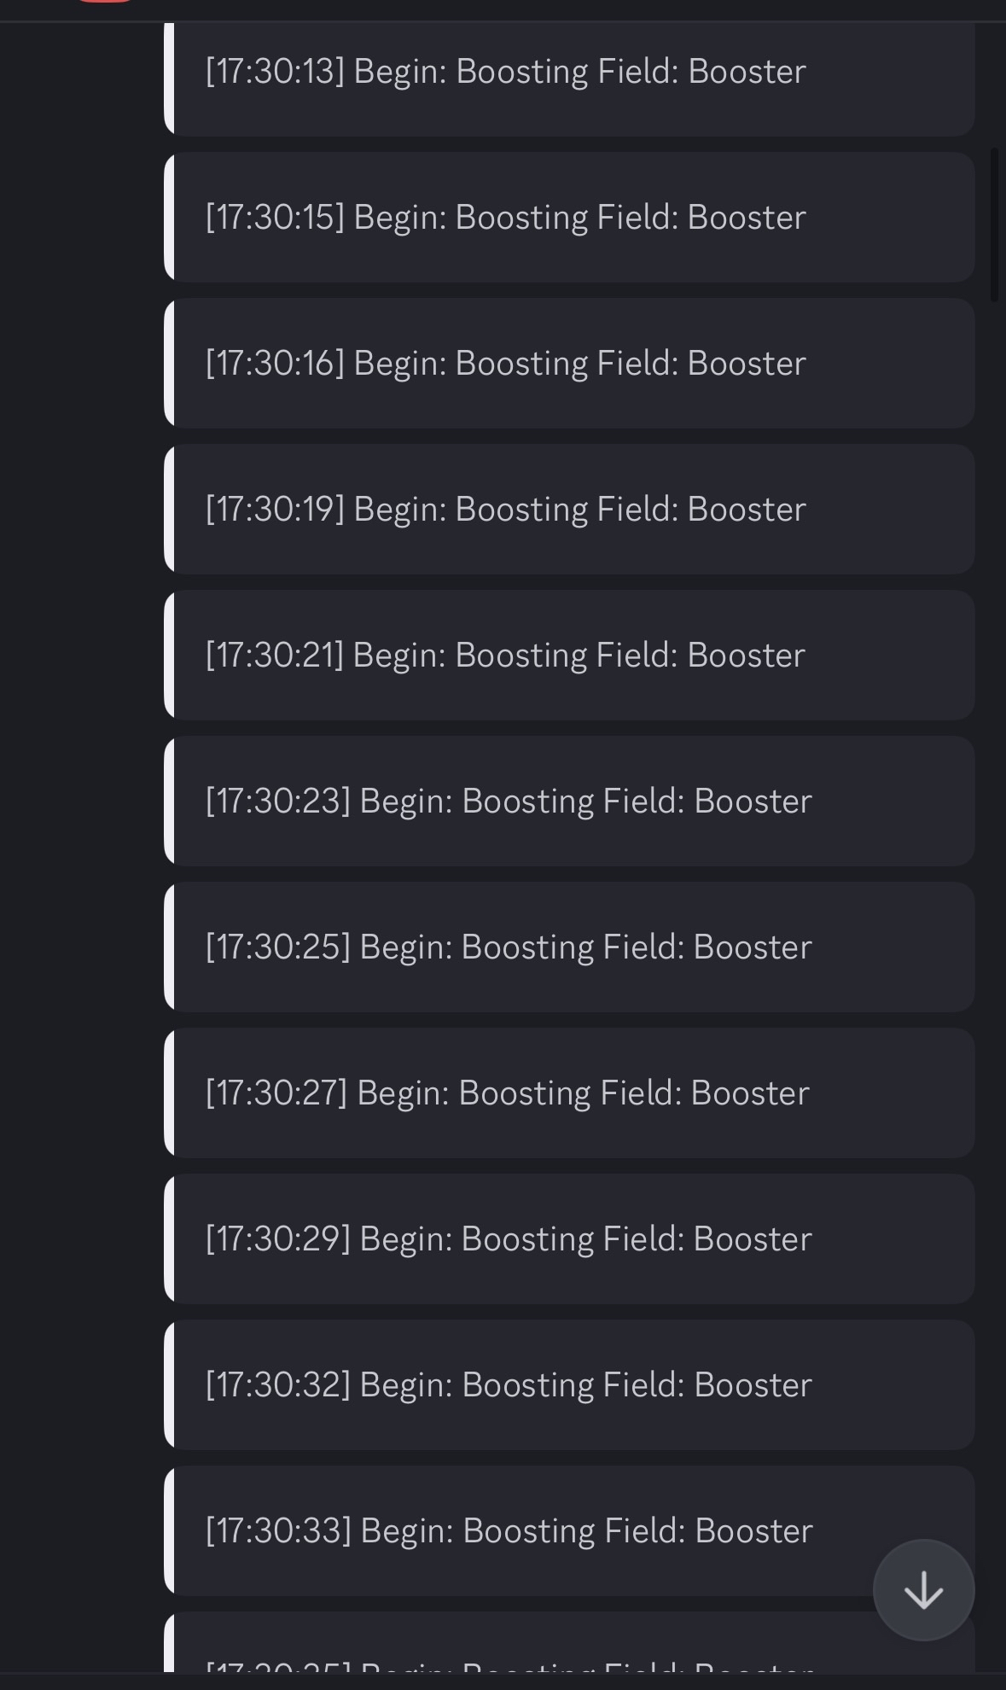Open the 17:30:16 Begin log embed
The width and height of the screenshot is (1006, 1690).
coord(569,363)
